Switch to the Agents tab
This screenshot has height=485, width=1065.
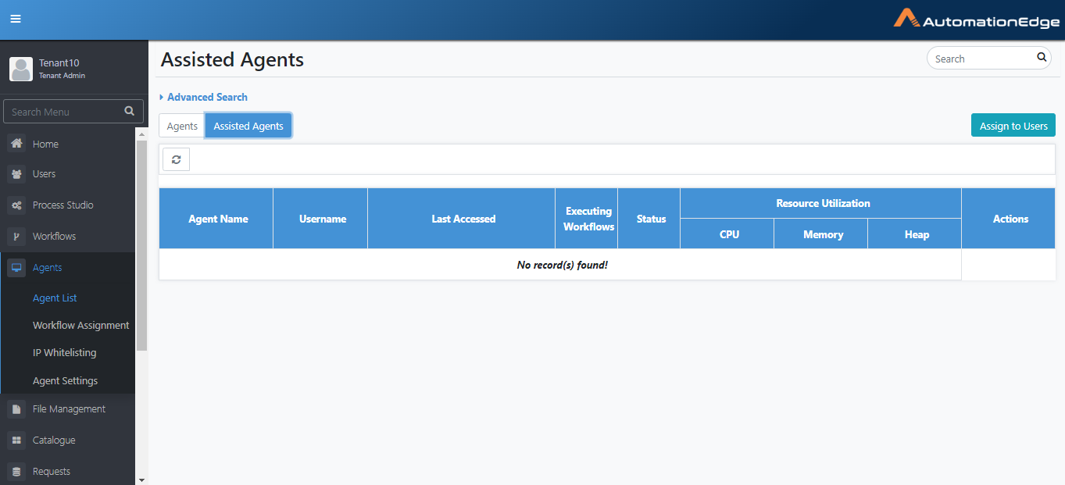pyautogui.click(x=182, y=126)
